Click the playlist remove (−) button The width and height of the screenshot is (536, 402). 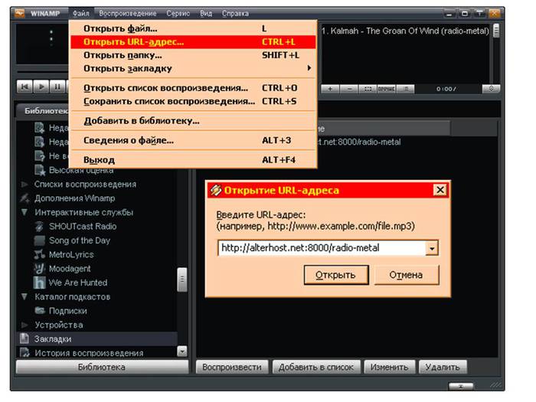pos(349,89)
